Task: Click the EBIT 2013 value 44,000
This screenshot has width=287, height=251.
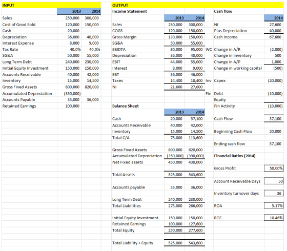Action: click(176, 62)
